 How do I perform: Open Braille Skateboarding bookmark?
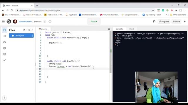click(88, 15)
